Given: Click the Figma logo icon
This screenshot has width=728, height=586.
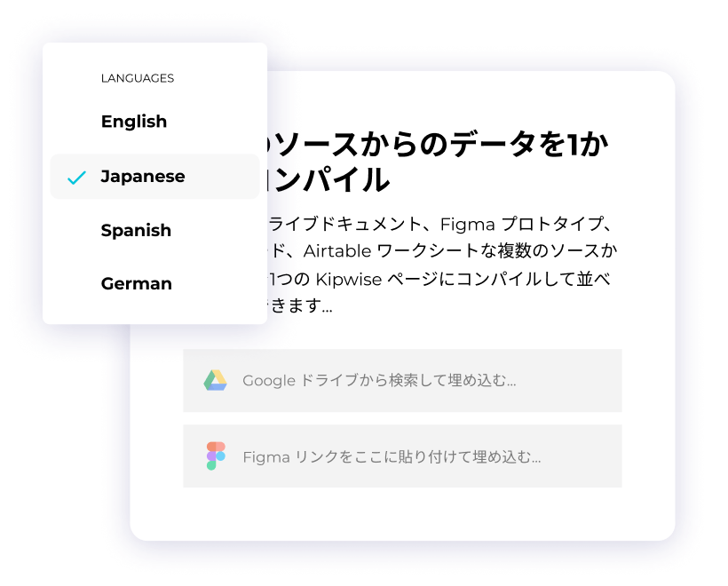Looking at the screenshot, I should pyautogui.click(x=215, y=456).
